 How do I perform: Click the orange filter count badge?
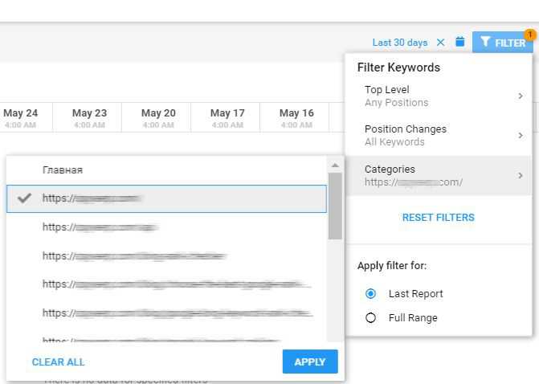click(530, 35)
